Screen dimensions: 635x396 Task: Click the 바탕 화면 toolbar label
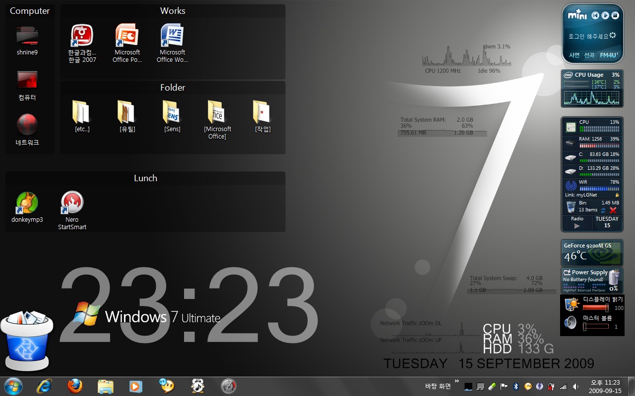click(438, 387)
